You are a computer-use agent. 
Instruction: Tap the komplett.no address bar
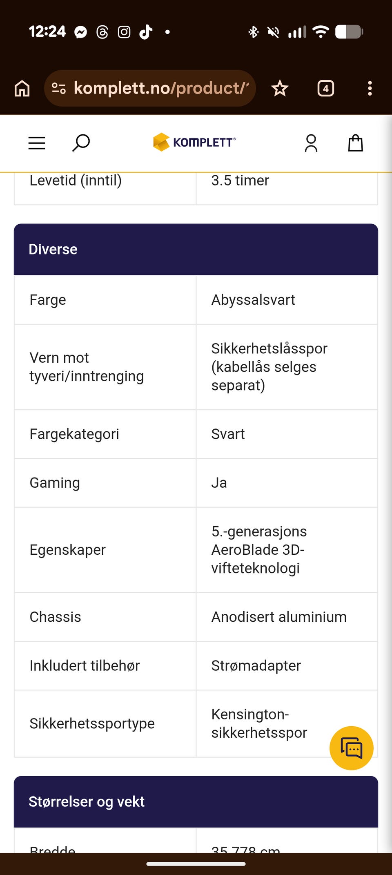[x=150, y=88]
